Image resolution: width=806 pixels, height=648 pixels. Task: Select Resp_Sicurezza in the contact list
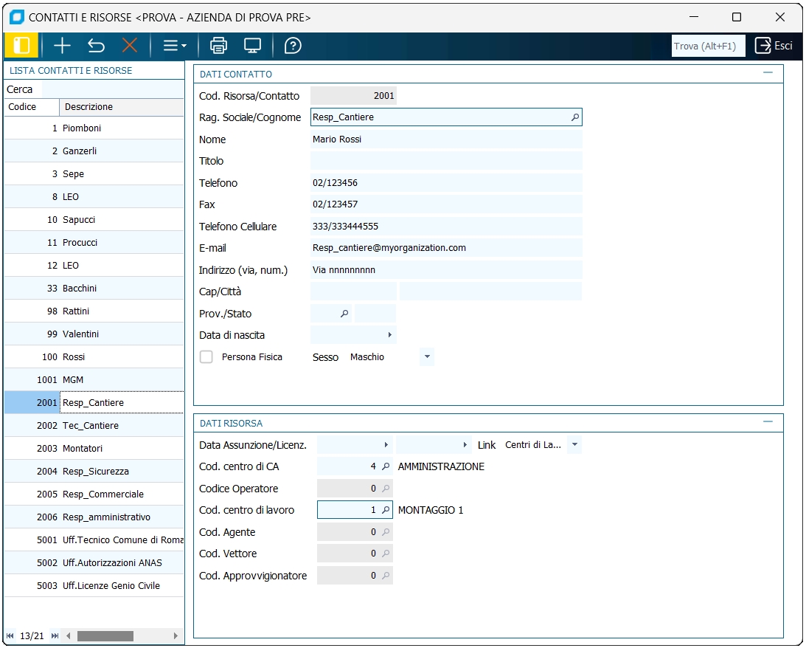click(96, 472)
